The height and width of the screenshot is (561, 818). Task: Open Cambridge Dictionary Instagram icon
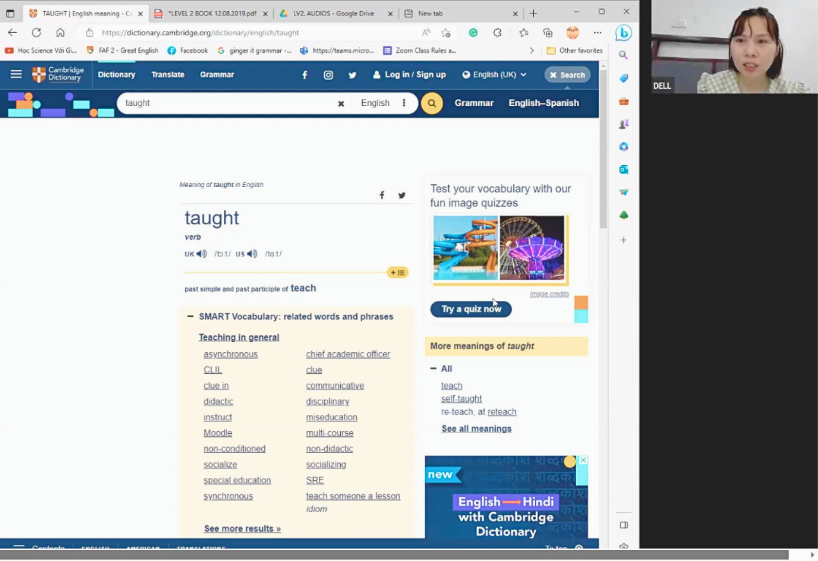[328, 75]
